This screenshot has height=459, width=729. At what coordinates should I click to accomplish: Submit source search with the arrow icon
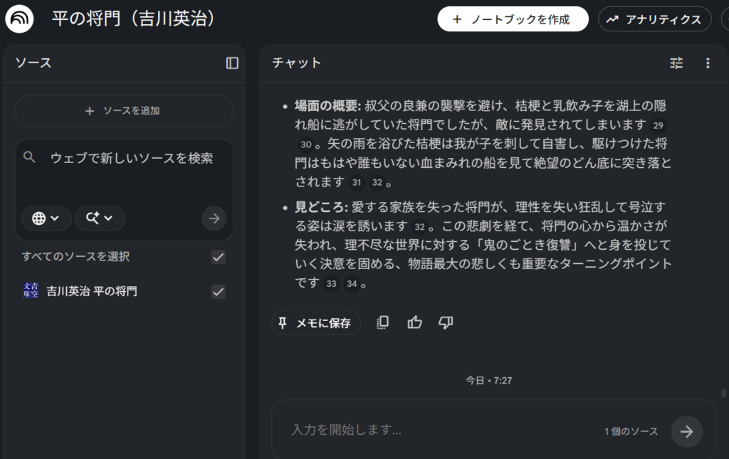(214, 218)
